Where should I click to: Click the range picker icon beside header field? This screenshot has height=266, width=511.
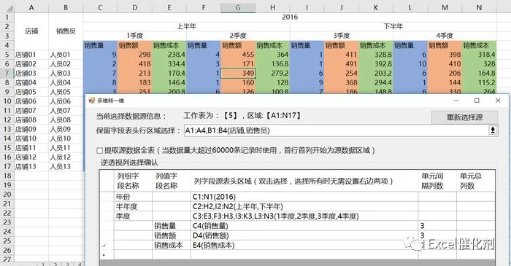pos(493,130)
